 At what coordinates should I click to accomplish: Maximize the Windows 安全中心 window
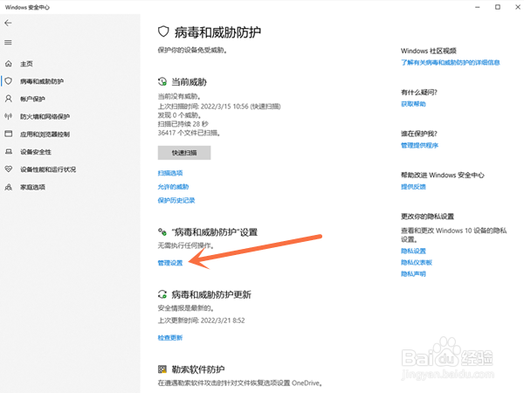point(498,7)
